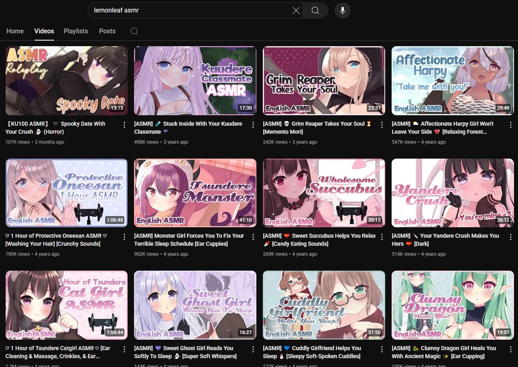
Task: Play the Protective Oneesan 1 Hour thumbnail
Action: click(x=67, y=193)
